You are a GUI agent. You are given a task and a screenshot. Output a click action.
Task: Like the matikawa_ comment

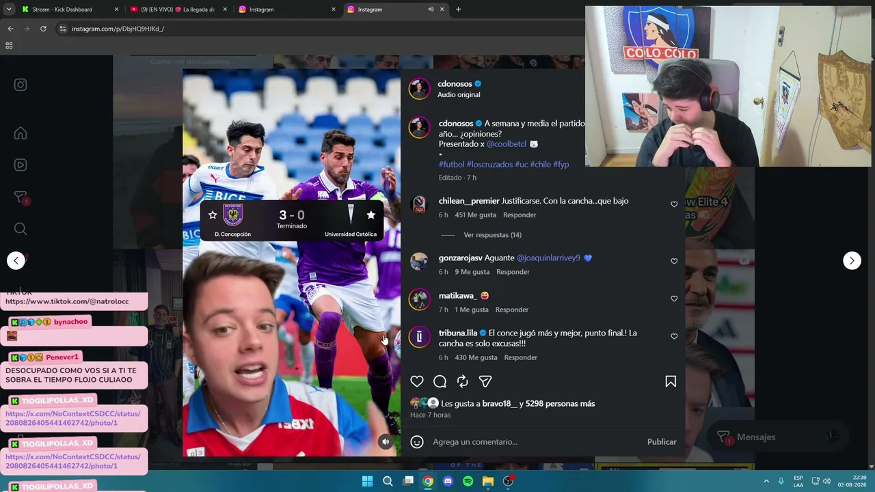tap(674, 299)
